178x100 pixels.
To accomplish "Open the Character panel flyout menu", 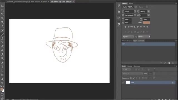I will [176, 3].
